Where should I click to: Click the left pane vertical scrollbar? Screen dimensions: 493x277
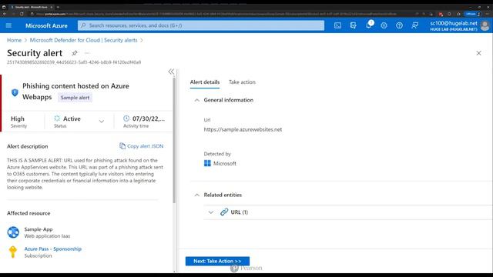click(x=174, y=140)
